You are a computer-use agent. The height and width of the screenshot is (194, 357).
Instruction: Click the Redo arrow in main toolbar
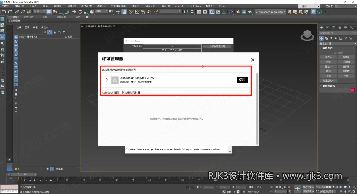(10, 12)
